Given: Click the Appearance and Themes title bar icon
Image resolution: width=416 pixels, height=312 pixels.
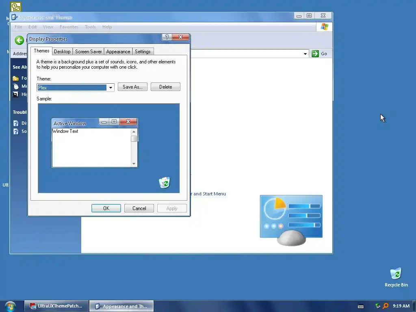Looking at the screenshot, I should point(14,17).
